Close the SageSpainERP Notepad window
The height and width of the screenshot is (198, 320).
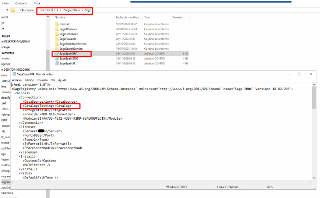[311, 74]
